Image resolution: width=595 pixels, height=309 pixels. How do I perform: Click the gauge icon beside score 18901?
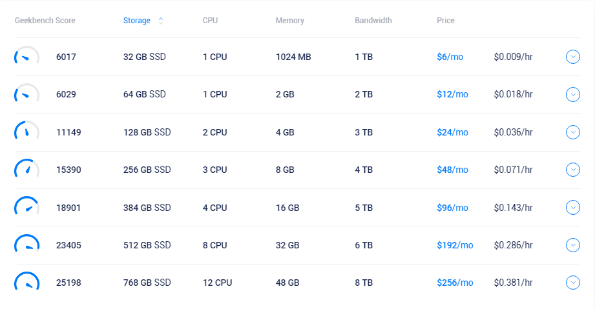pos(26,207)
